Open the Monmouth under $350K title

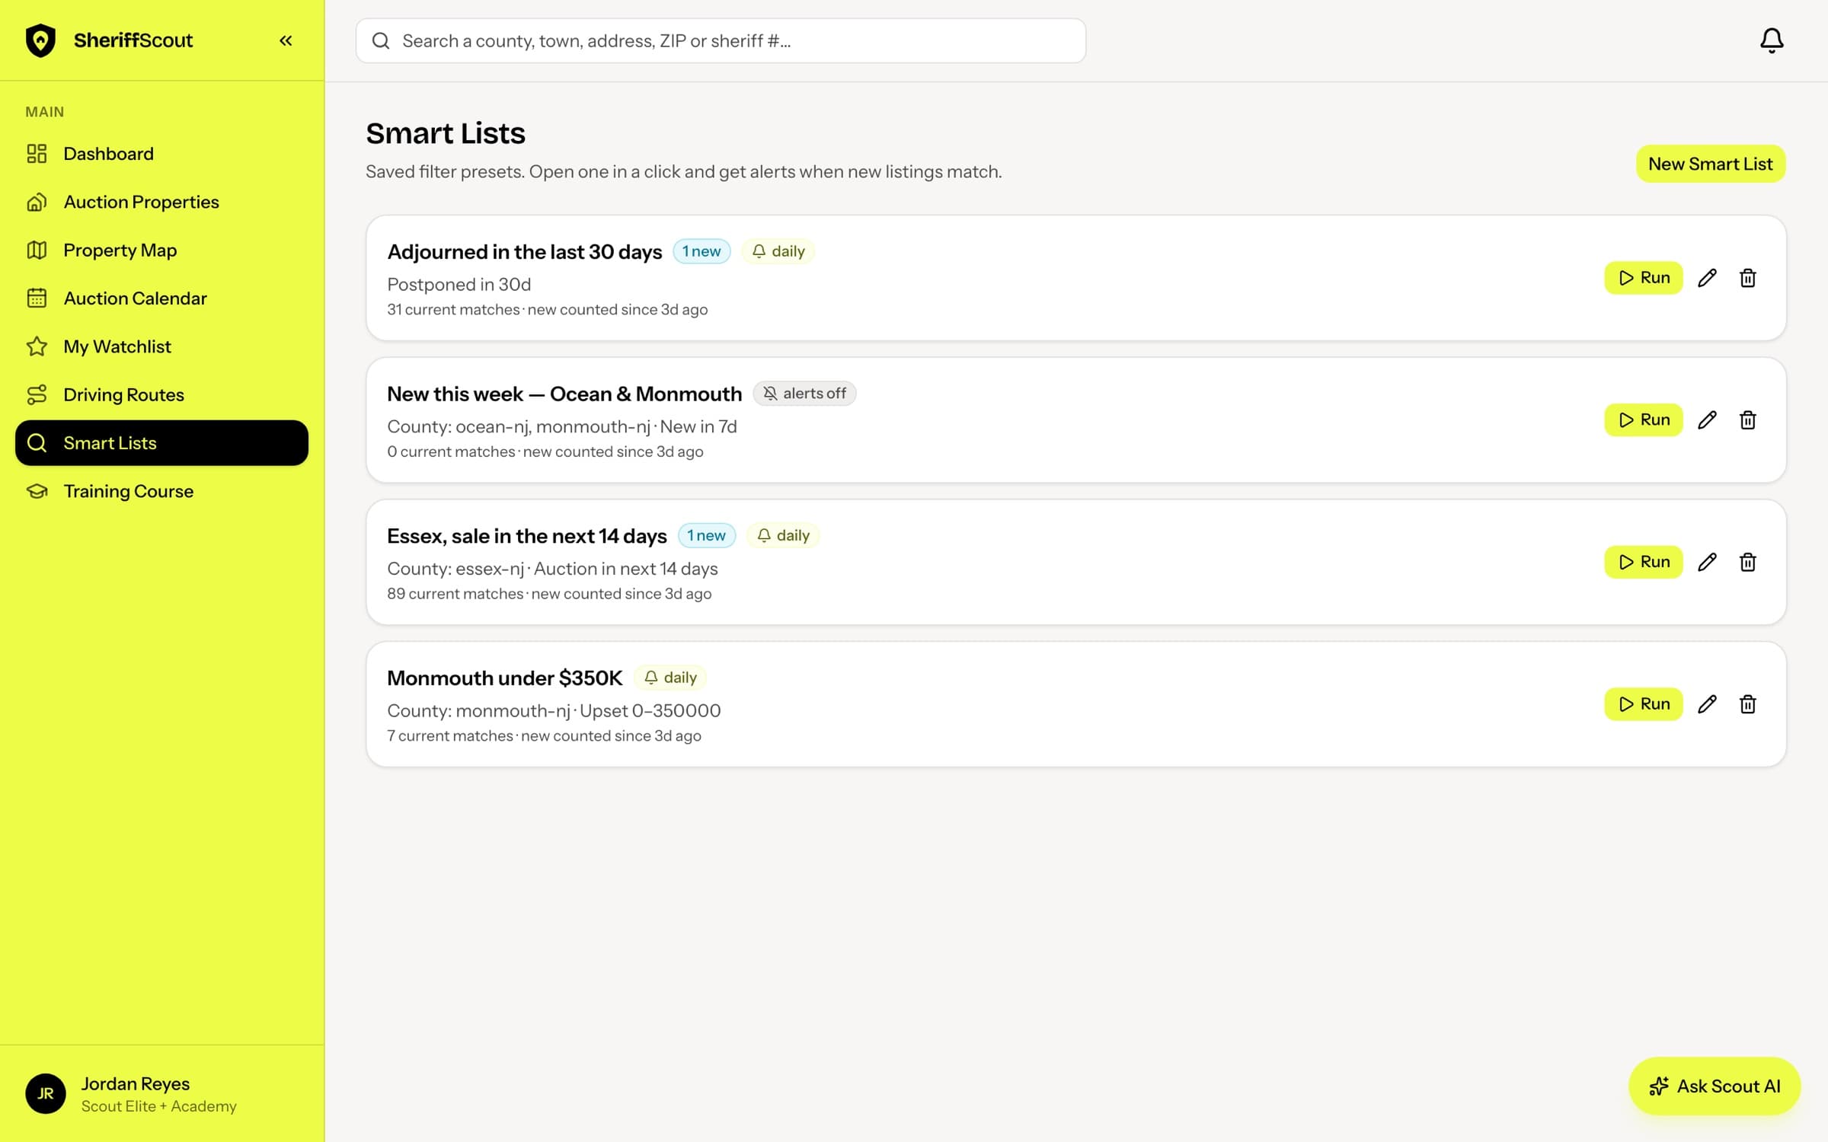coord(504,678)
